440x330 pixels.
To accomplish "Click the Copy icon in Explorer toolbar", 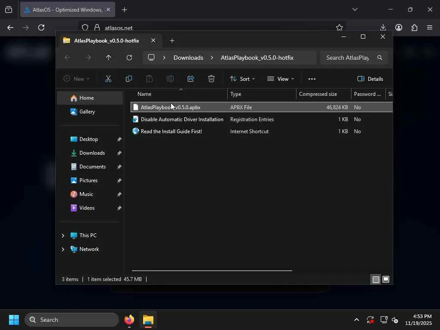I will 129,79.
